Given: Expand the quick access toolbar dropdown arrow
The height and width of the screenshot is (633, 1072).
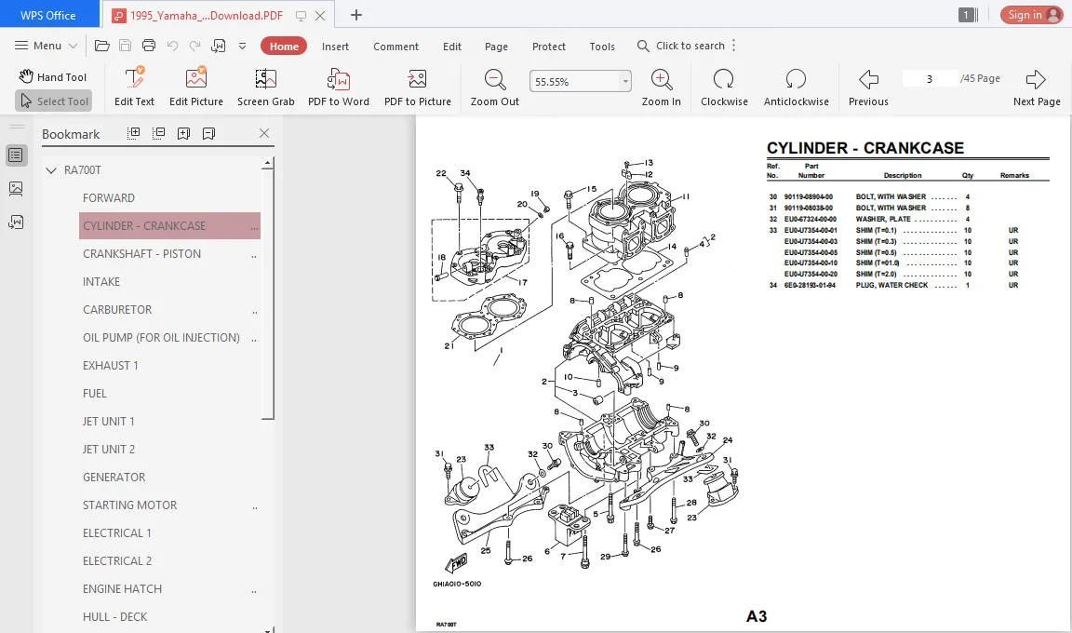Looking at the screenshot, I should (242, 46).
